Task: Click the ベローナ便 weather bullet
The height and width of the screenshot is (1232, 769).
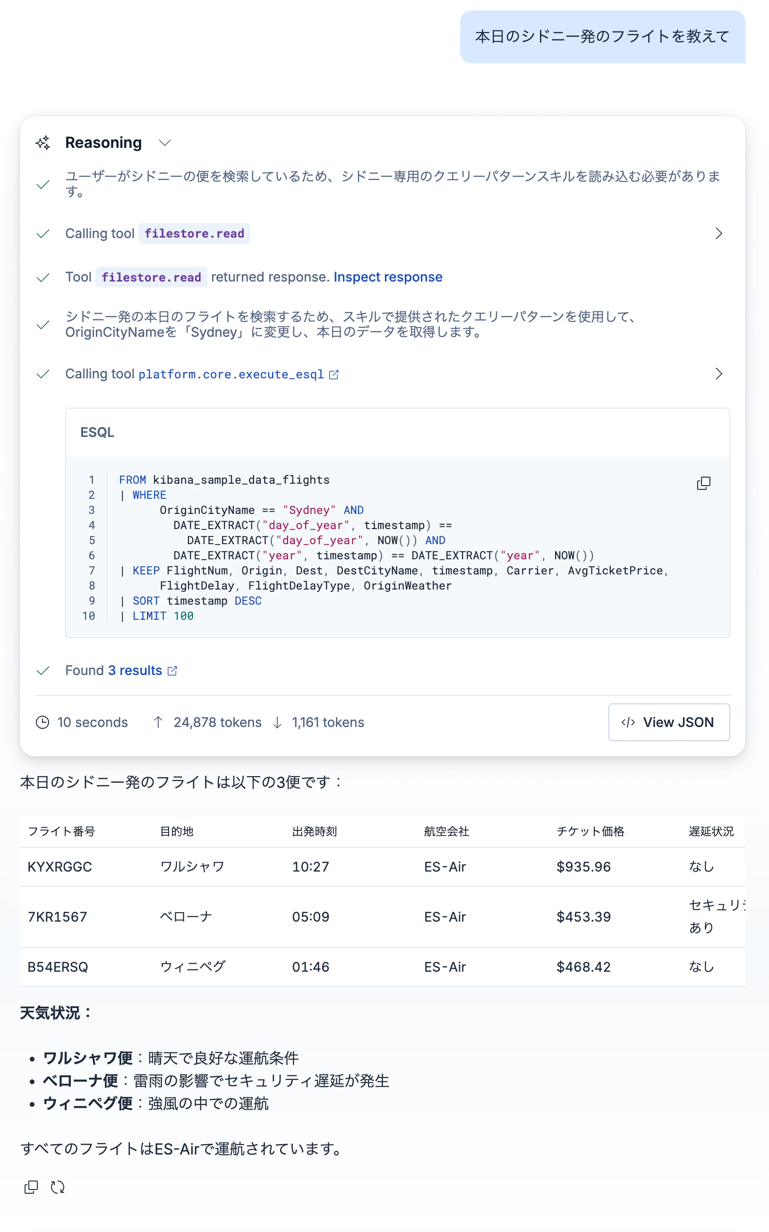Action: pyautogui.click(x=216, y=1081)
